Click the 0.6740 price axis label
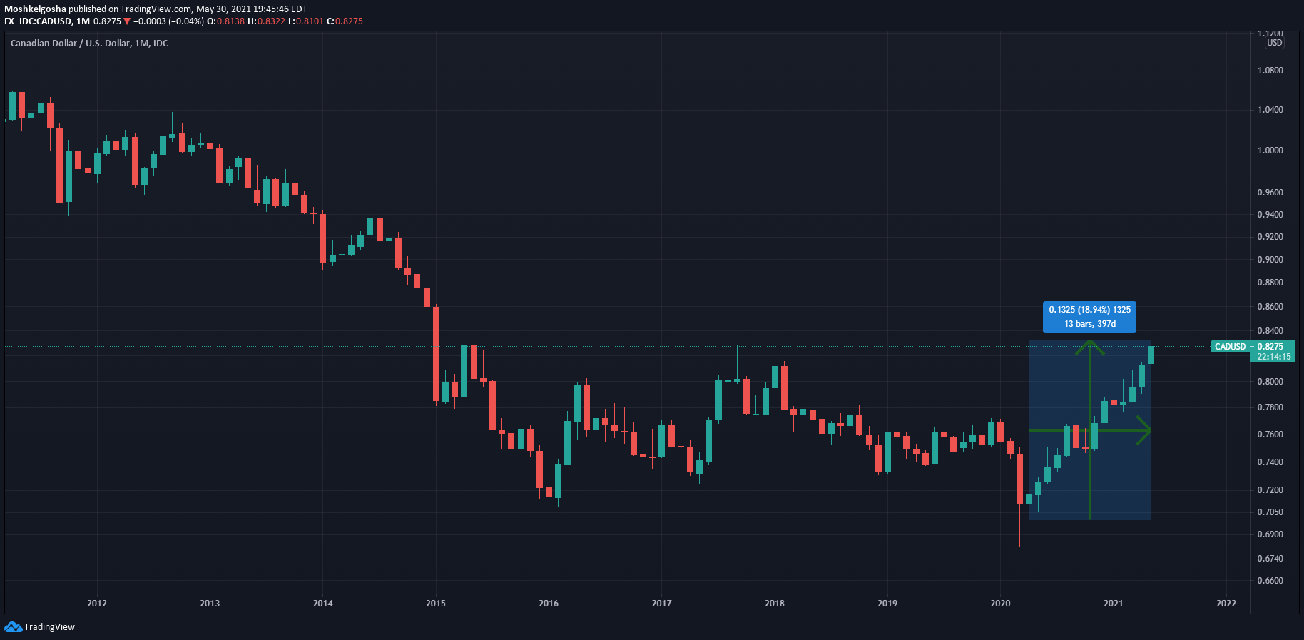This screenshot has height=640, width=1304. pos(1270,559)
